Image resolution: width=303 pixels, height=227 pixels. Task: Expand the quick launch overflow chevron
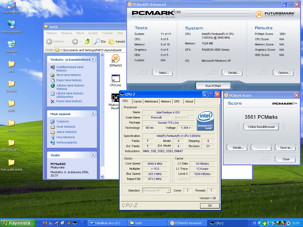[82, 222]
